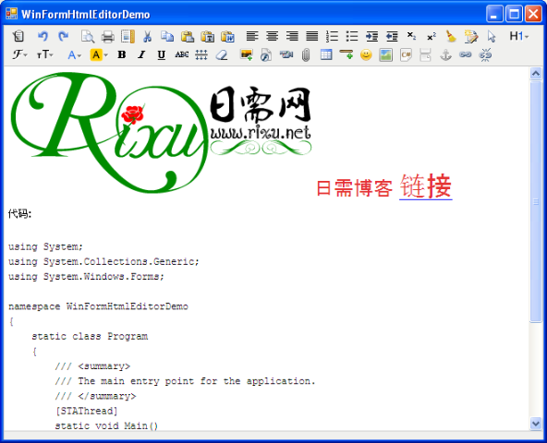Screen dimensions: 547x443
Task: Click the 'static class Program' line
Action: 90,336
